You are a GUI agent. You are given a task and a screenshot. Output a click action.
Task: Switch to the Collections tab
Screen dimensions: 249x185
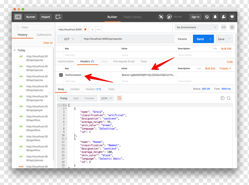click(x=44, y=35)
